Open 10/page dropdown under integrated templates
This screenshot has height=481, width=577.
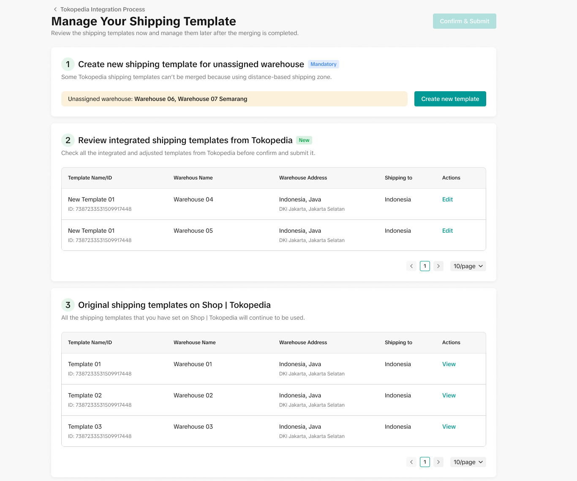(468, 266)
